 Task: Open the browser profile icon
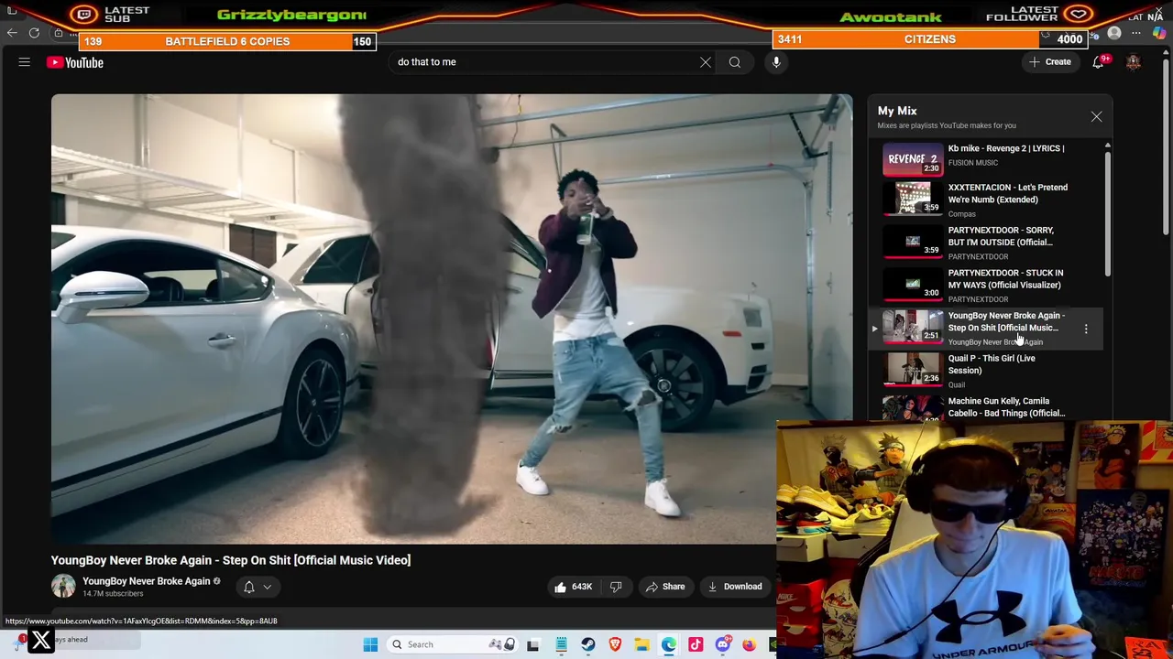pyautogui.click(x=1114, y=34)
